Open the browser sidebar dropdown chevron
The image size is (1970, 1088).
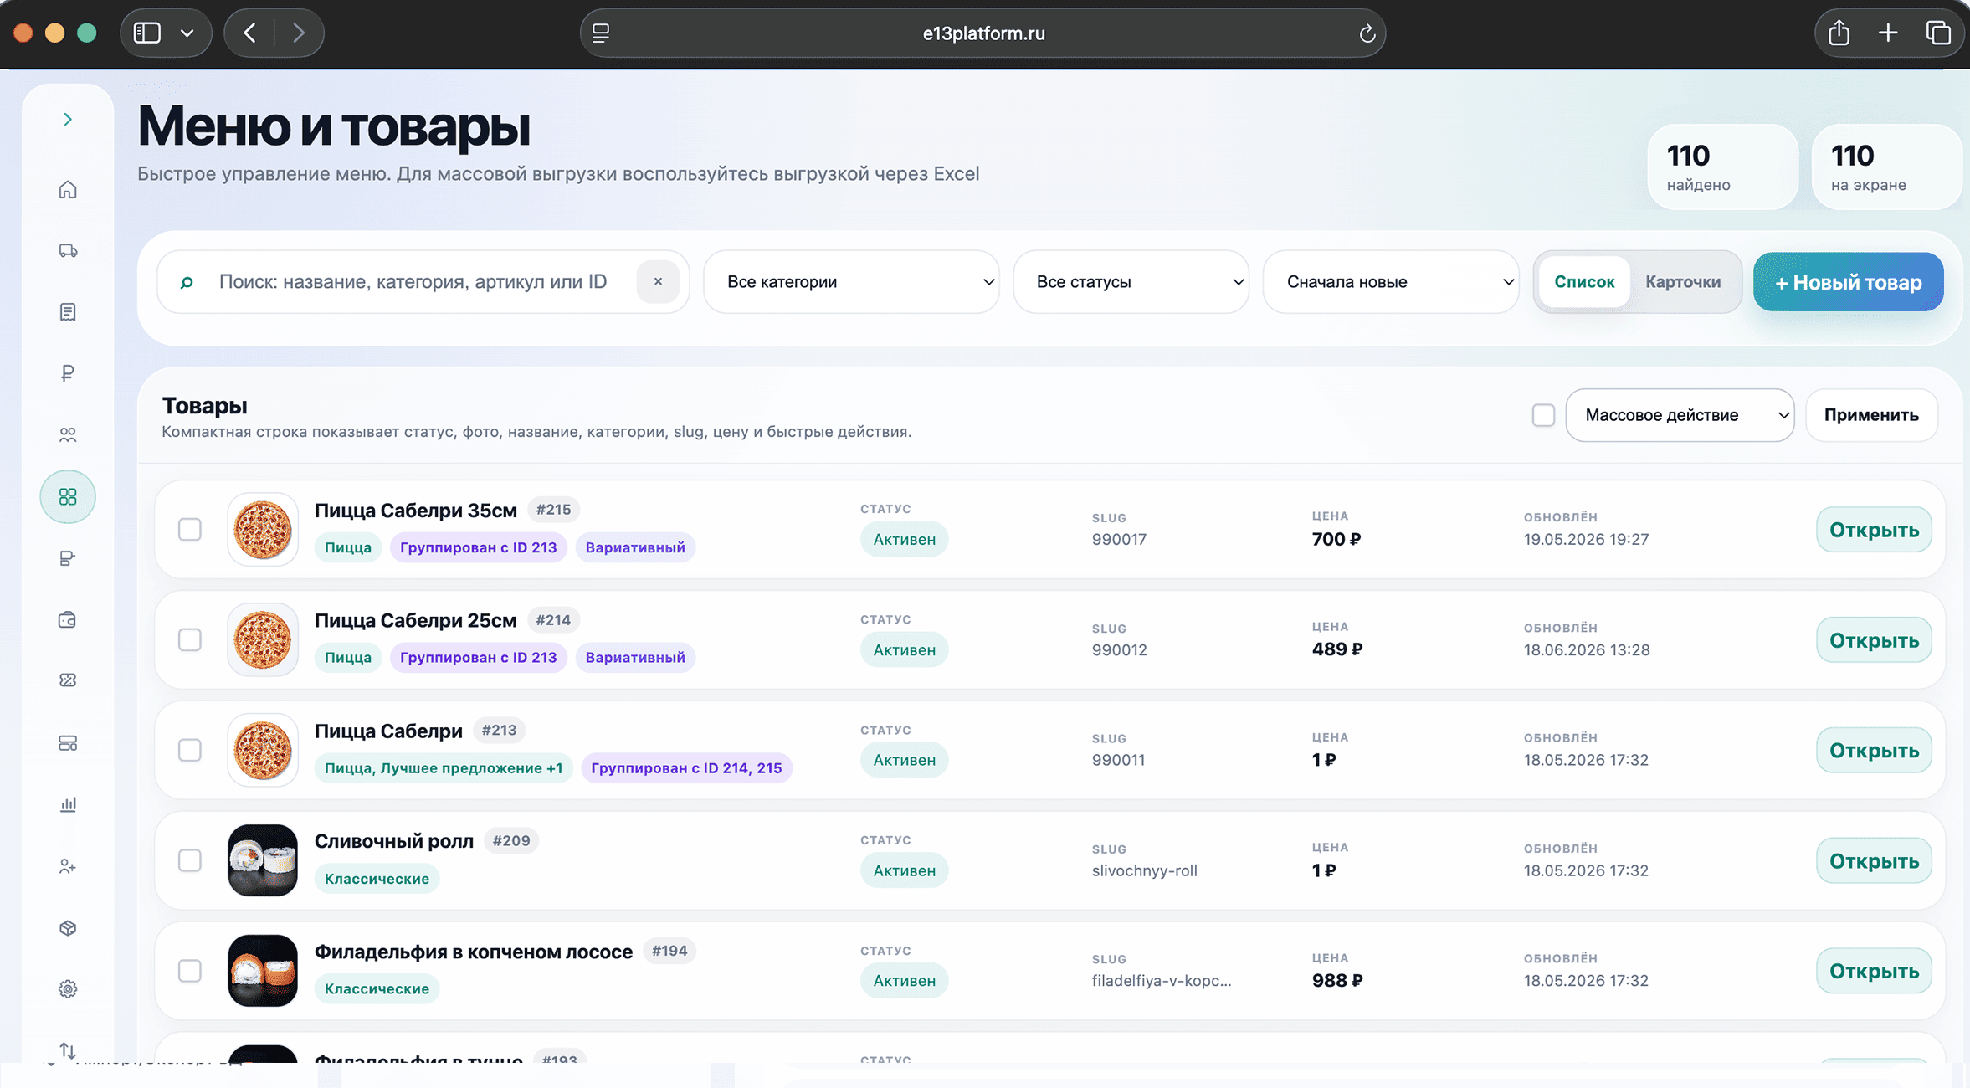(187, 33)
